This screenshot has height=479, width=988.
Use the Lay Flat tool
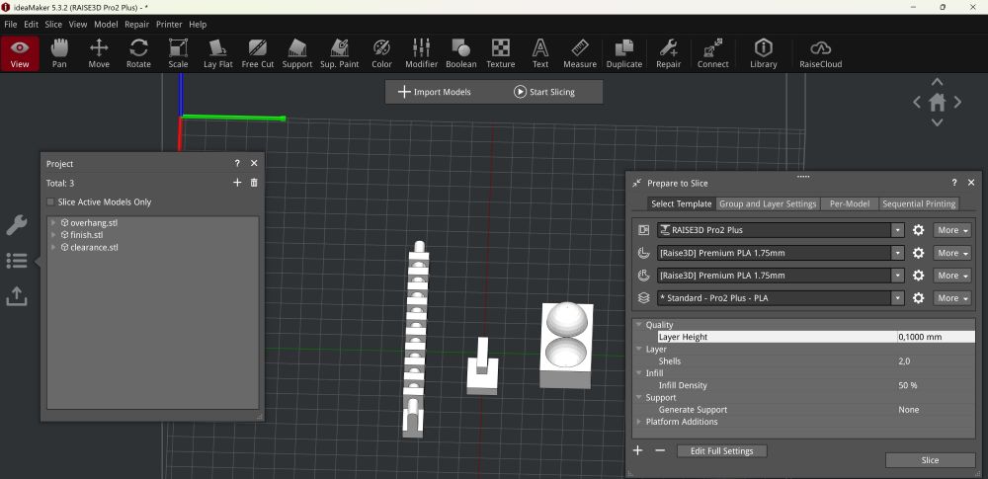click(218, 53)
